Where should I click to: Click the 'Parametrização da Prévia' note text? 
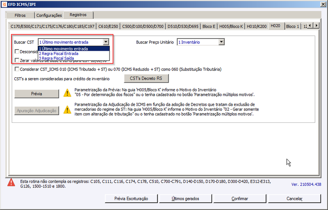point(164,92)
